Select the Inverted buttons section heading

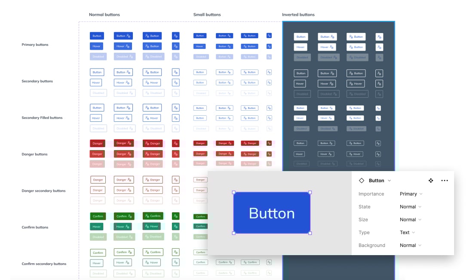pos(298,15)
